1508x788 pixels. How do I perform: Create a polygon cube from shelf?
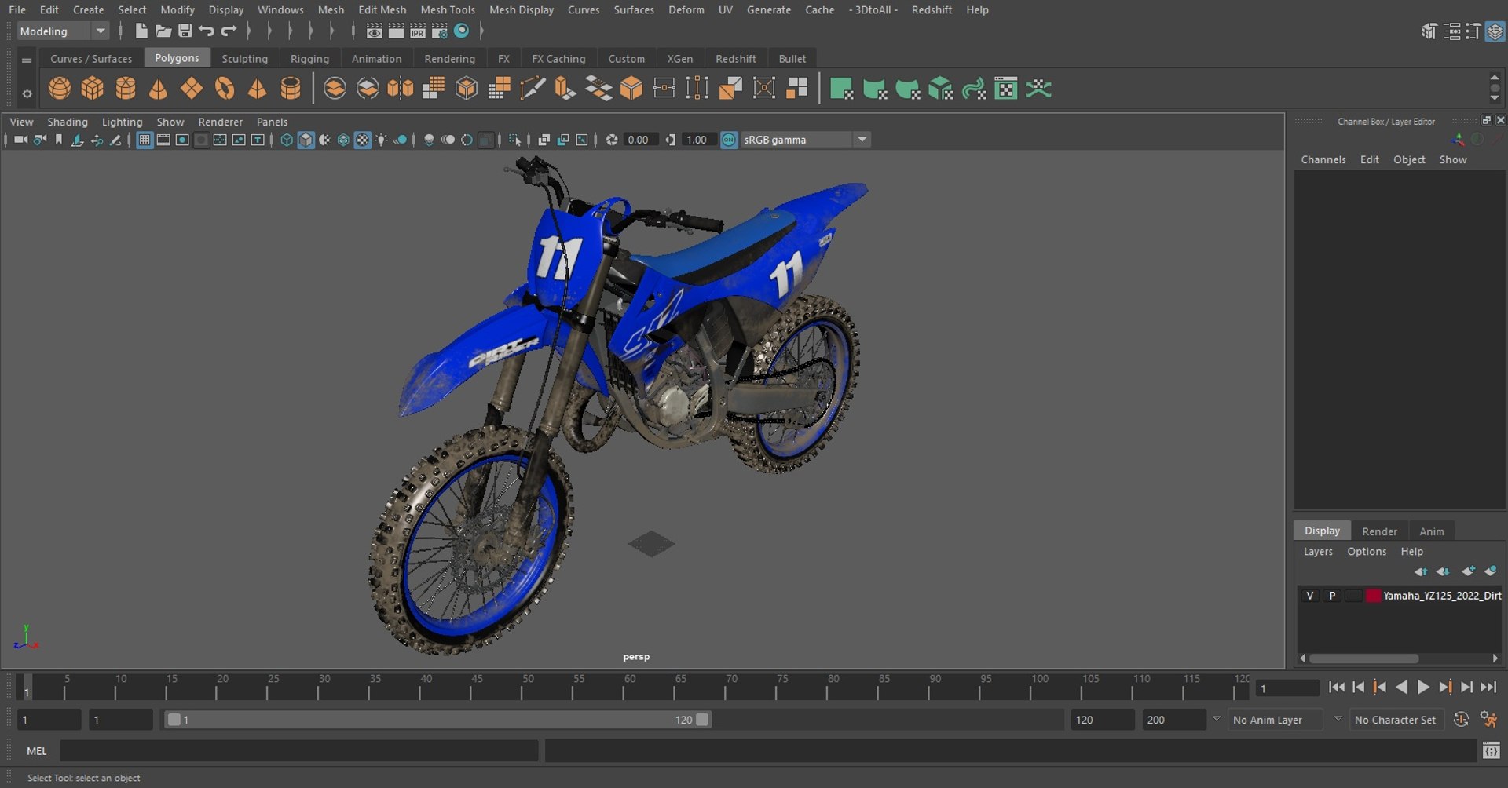93,89
